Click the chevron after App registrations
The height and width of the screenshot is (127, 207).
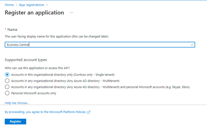pos(47,5)
